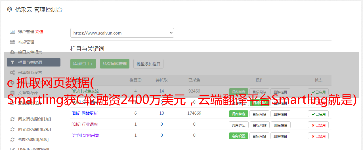Click the gear icon beside 优采云 管理控制台

[x=9, y=9]
